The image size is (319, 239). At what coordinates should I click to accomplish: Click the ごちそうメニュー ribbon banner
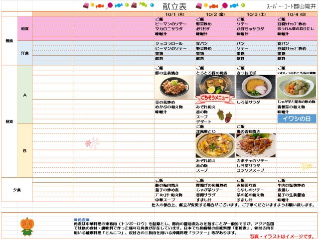click(x=215, y=99)
